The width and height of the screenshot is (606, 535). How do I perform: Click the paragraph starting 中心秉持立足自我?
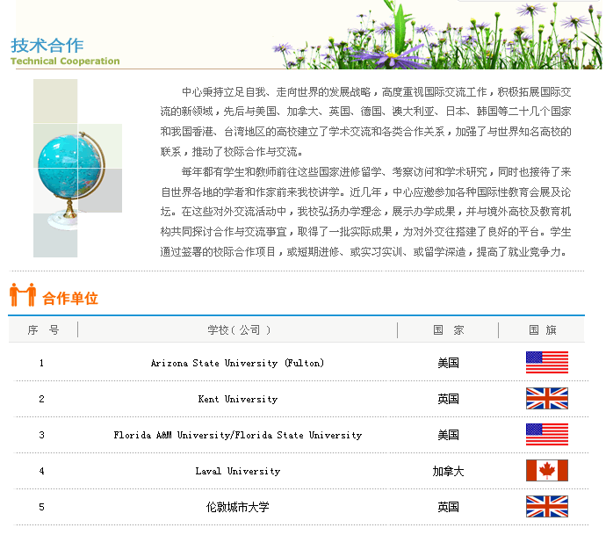click(x=365, y=122)
